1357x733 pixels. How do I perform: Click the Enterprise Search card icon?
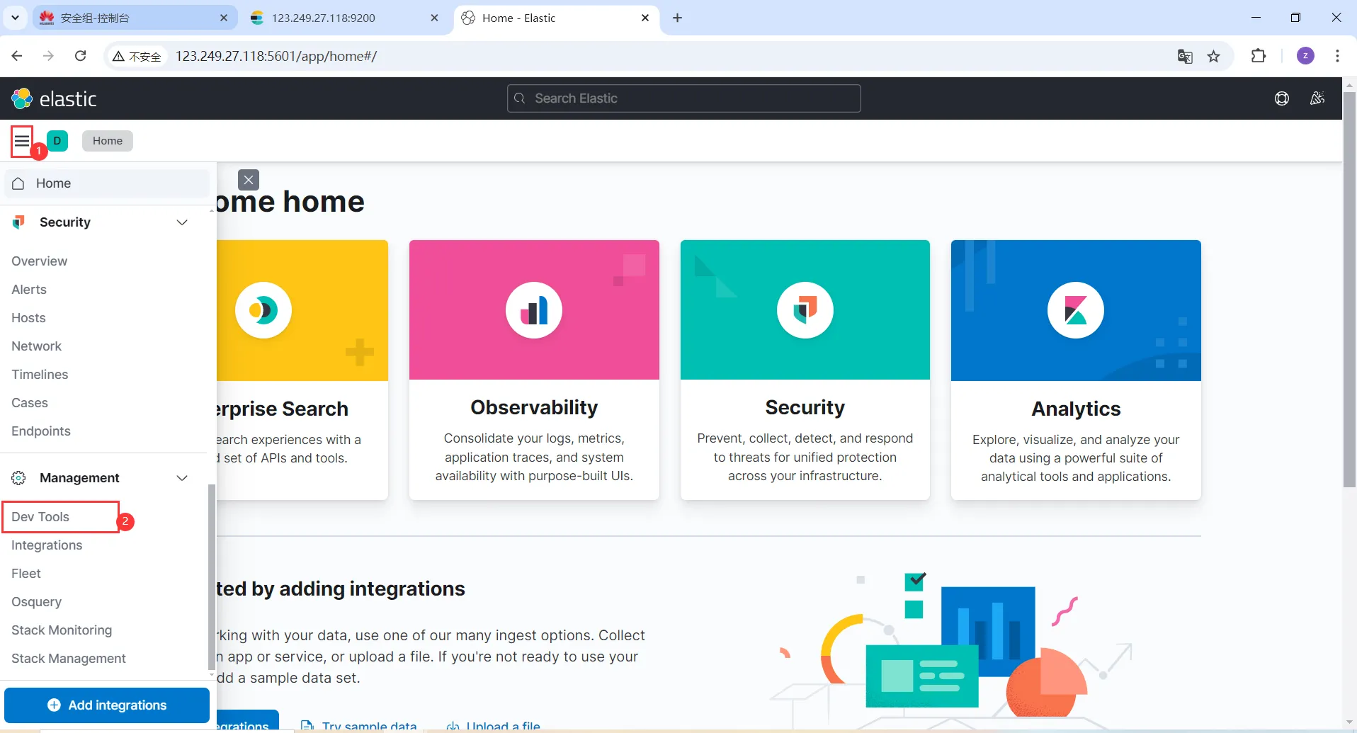263,310
